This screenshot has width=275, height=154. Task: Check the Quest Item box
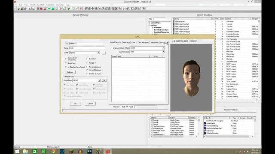pos(66,63)
